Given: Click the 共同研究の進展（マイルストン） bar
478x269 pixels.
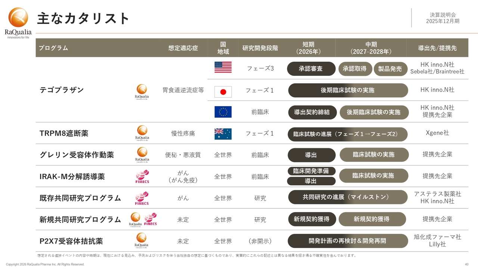Looking at the screenshot, I should [x=348, y=197].
